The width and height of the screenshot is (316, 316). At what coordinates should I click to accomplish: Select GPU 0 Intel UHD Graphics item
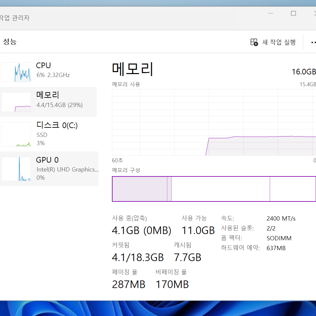click(49, 169)
